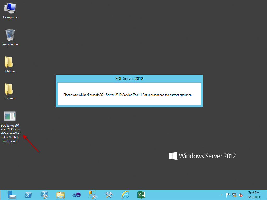Open the network status tray icon
Screen dimensions: 267x200
click(234, 195)
